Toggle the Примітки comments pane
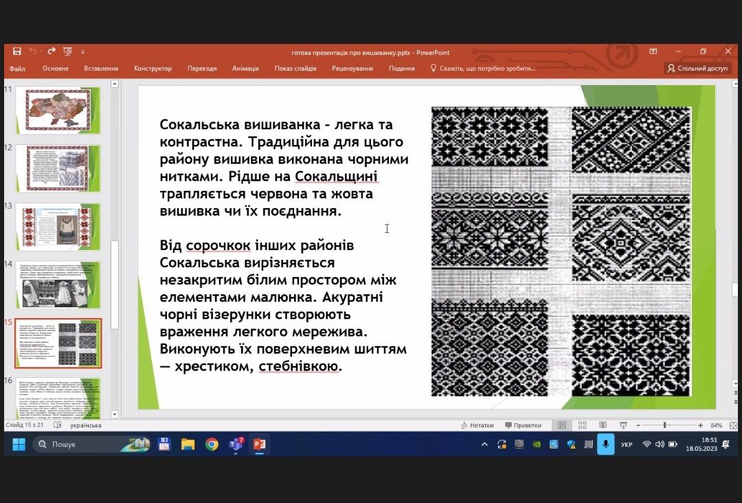This screenshot has width=742, height=503. (523, 425)
